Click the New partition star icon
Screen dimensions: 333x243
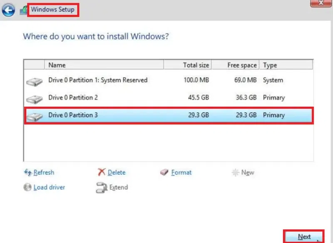tap(235, 173)
